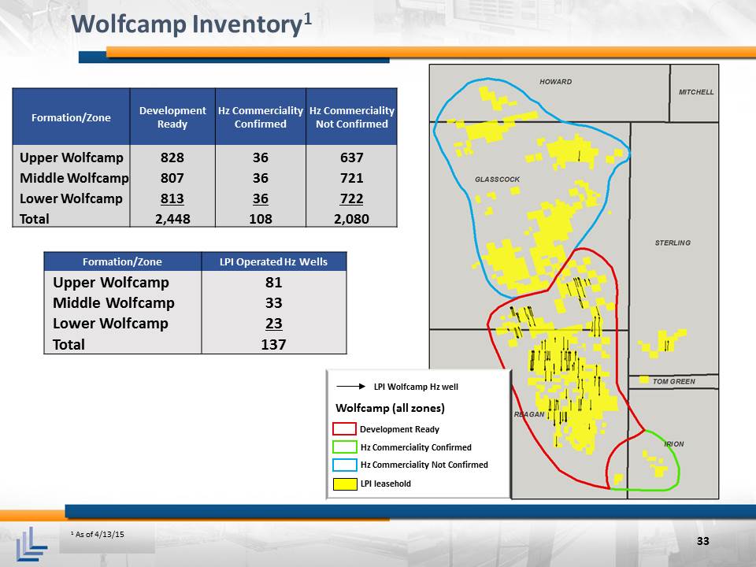
Task: Select the Hz Commerciality Not Confirmed column header
Action: 351,117
